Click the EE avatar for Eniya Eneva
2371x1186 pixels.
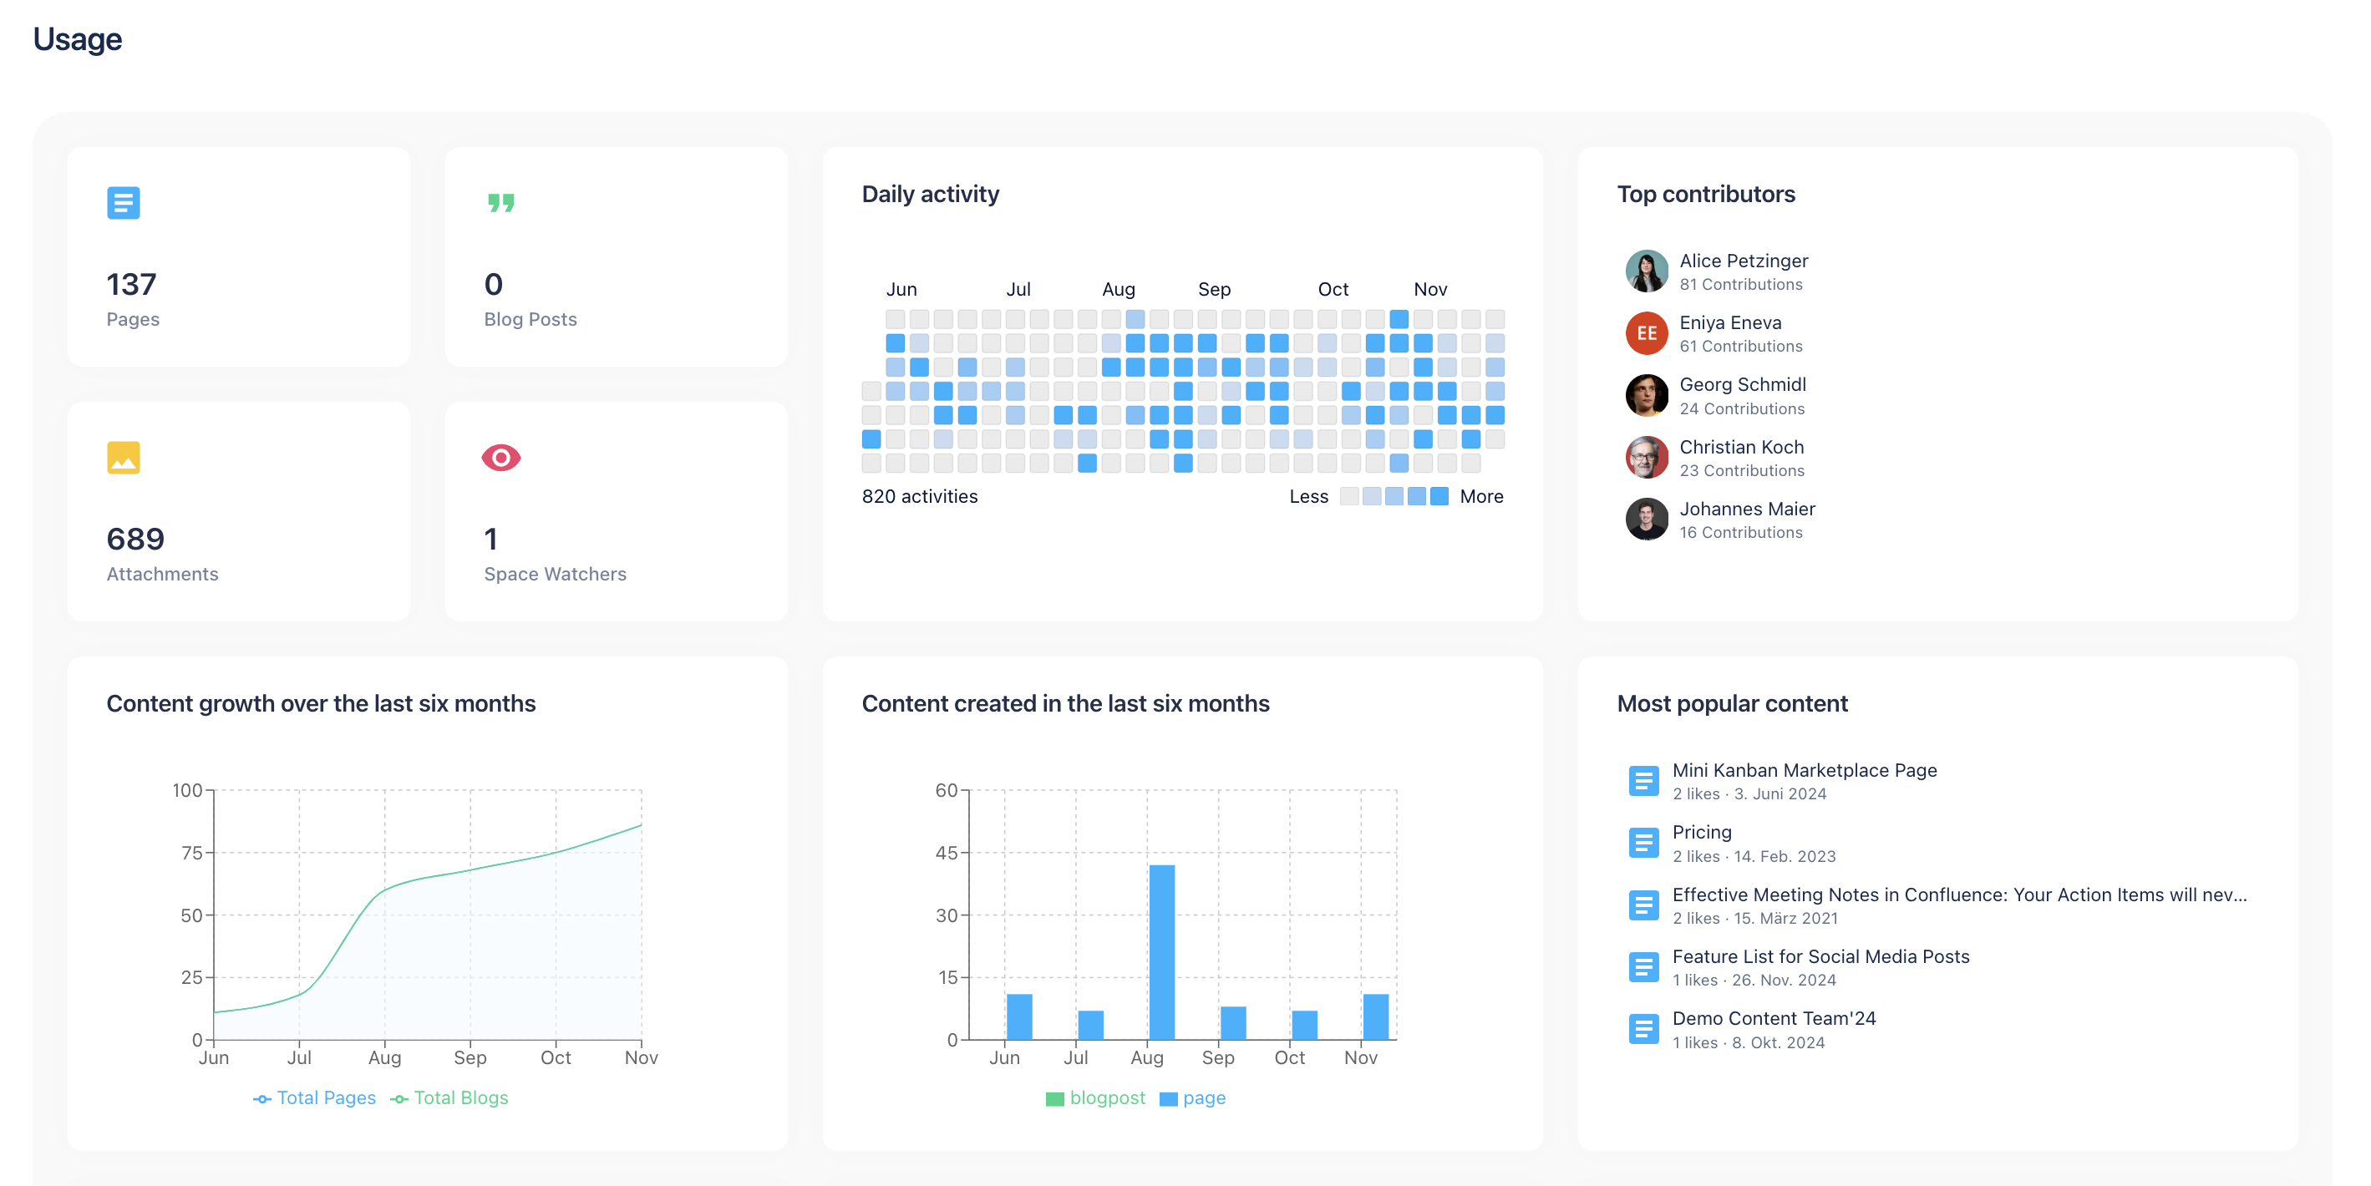pyautogui.click(x=1647, y=333)
